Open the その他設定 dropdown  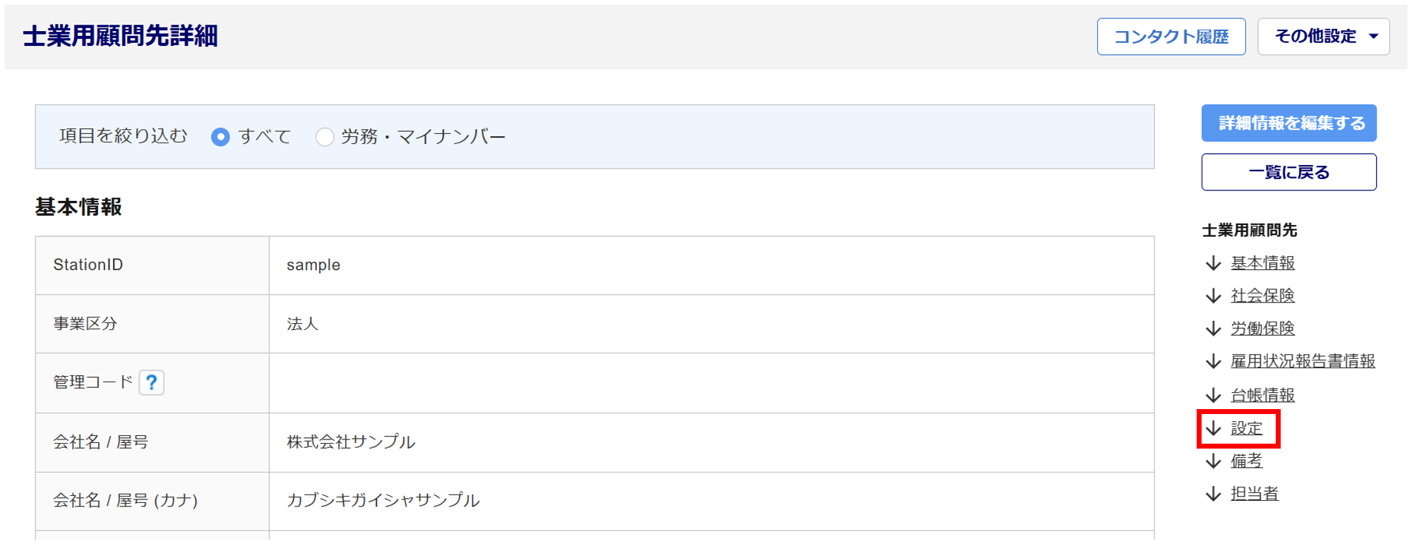[x=1323, y=37]
